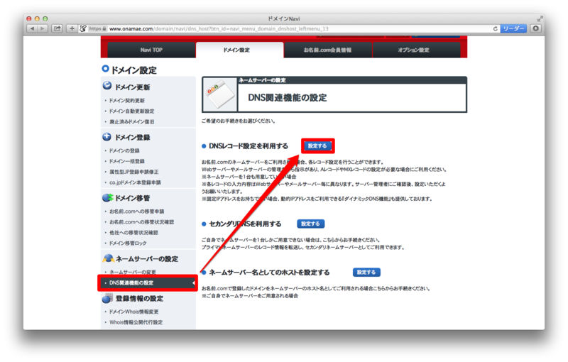The image size is (568, 362).
Task: Open the Safari share button
Action: pyautogui.click(x=58, y=28)
